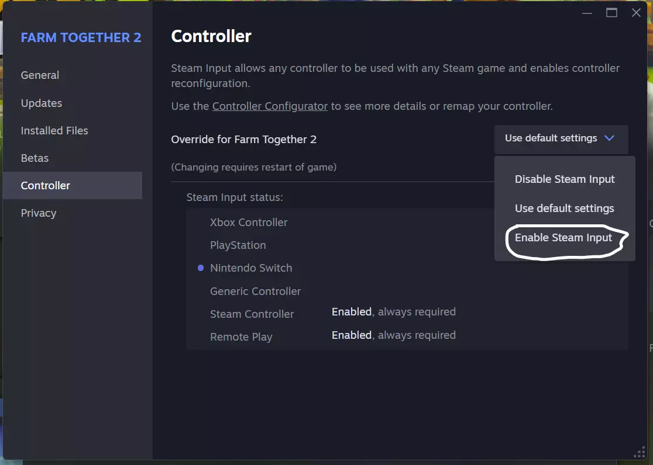Minimize the properties window
This screenshot has width=653, height=465.
(587, 13)
